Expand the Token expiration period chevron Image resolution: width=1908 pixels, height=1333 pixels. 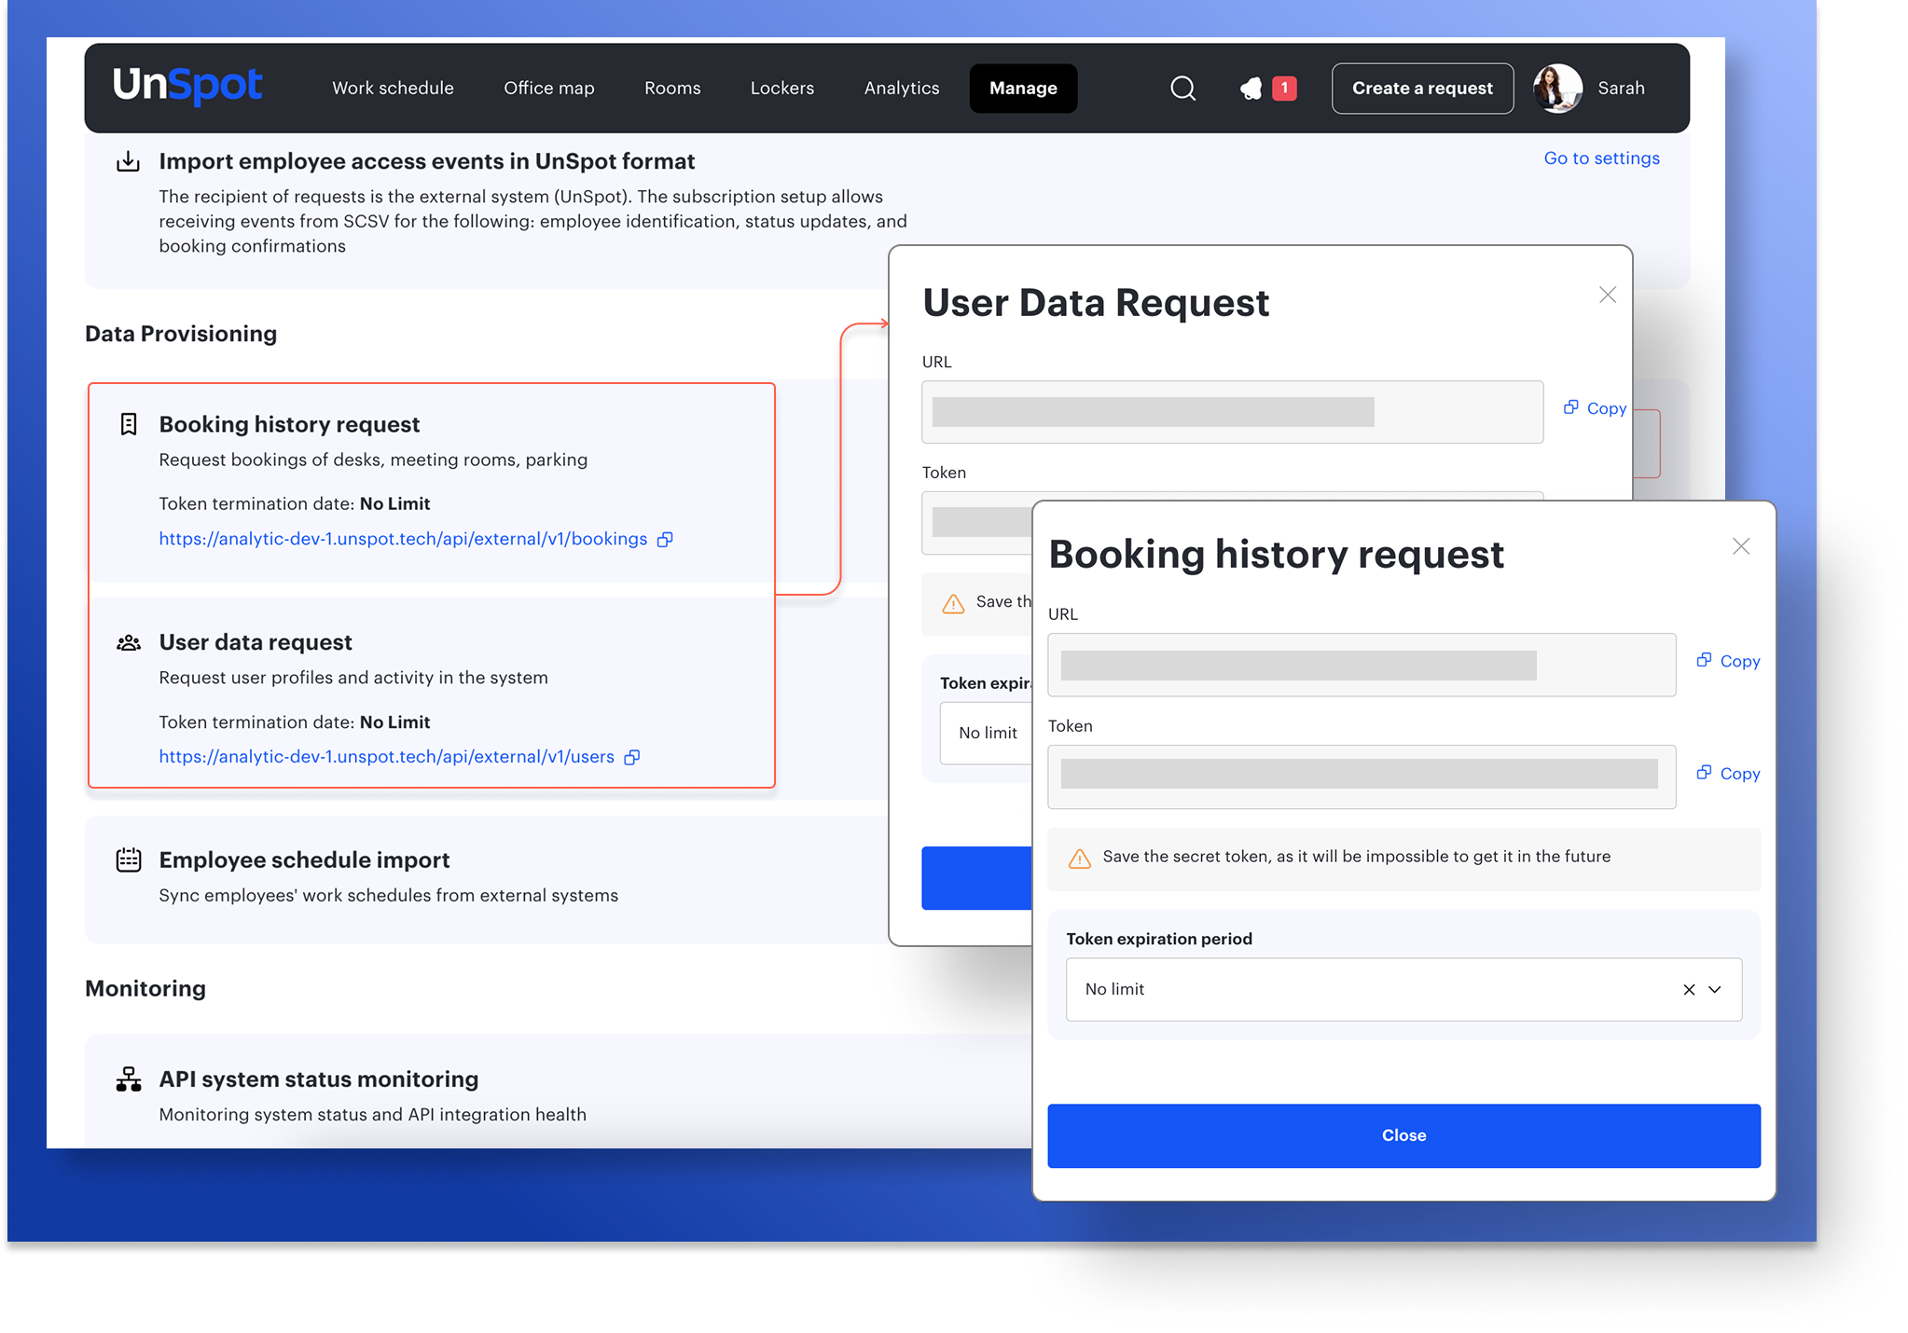(1715, 990)
